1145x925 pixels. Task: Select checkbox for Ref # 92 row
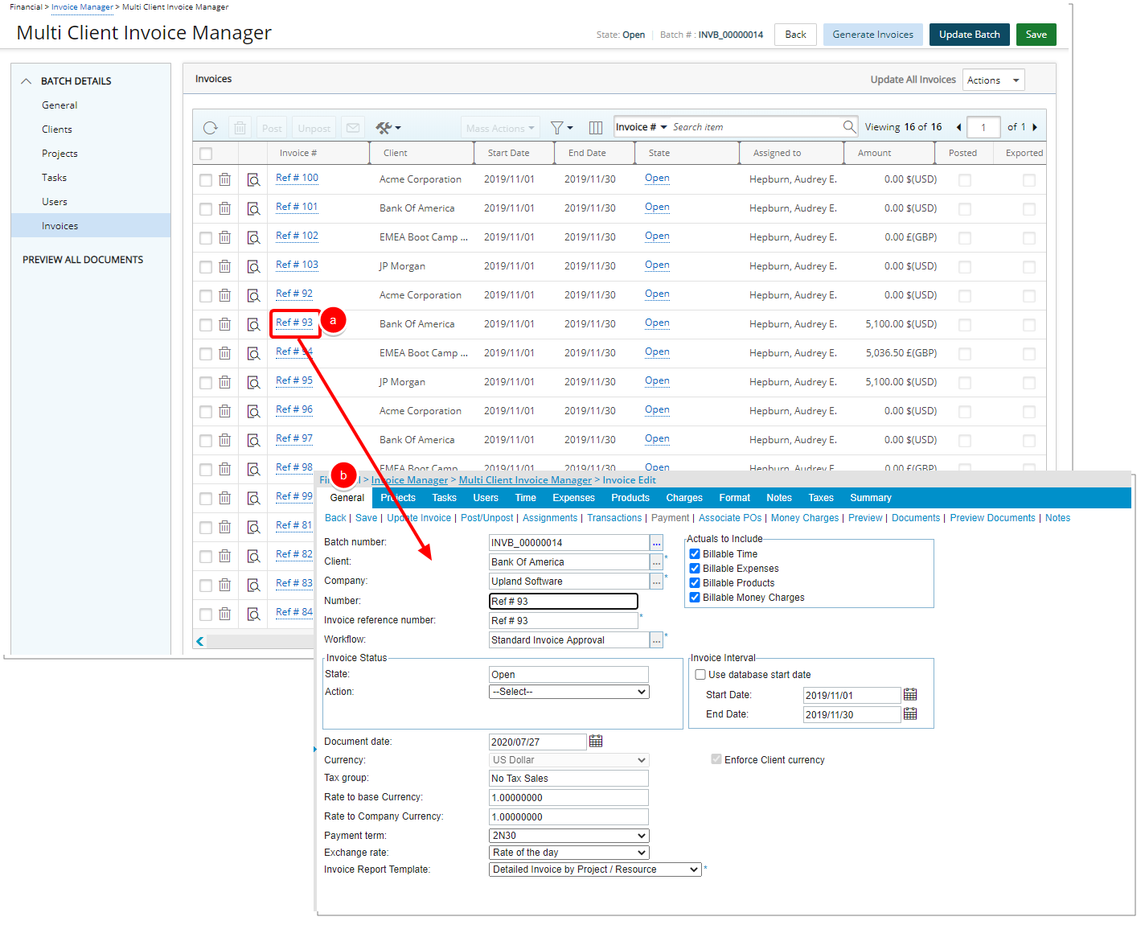tap(206, 295)
